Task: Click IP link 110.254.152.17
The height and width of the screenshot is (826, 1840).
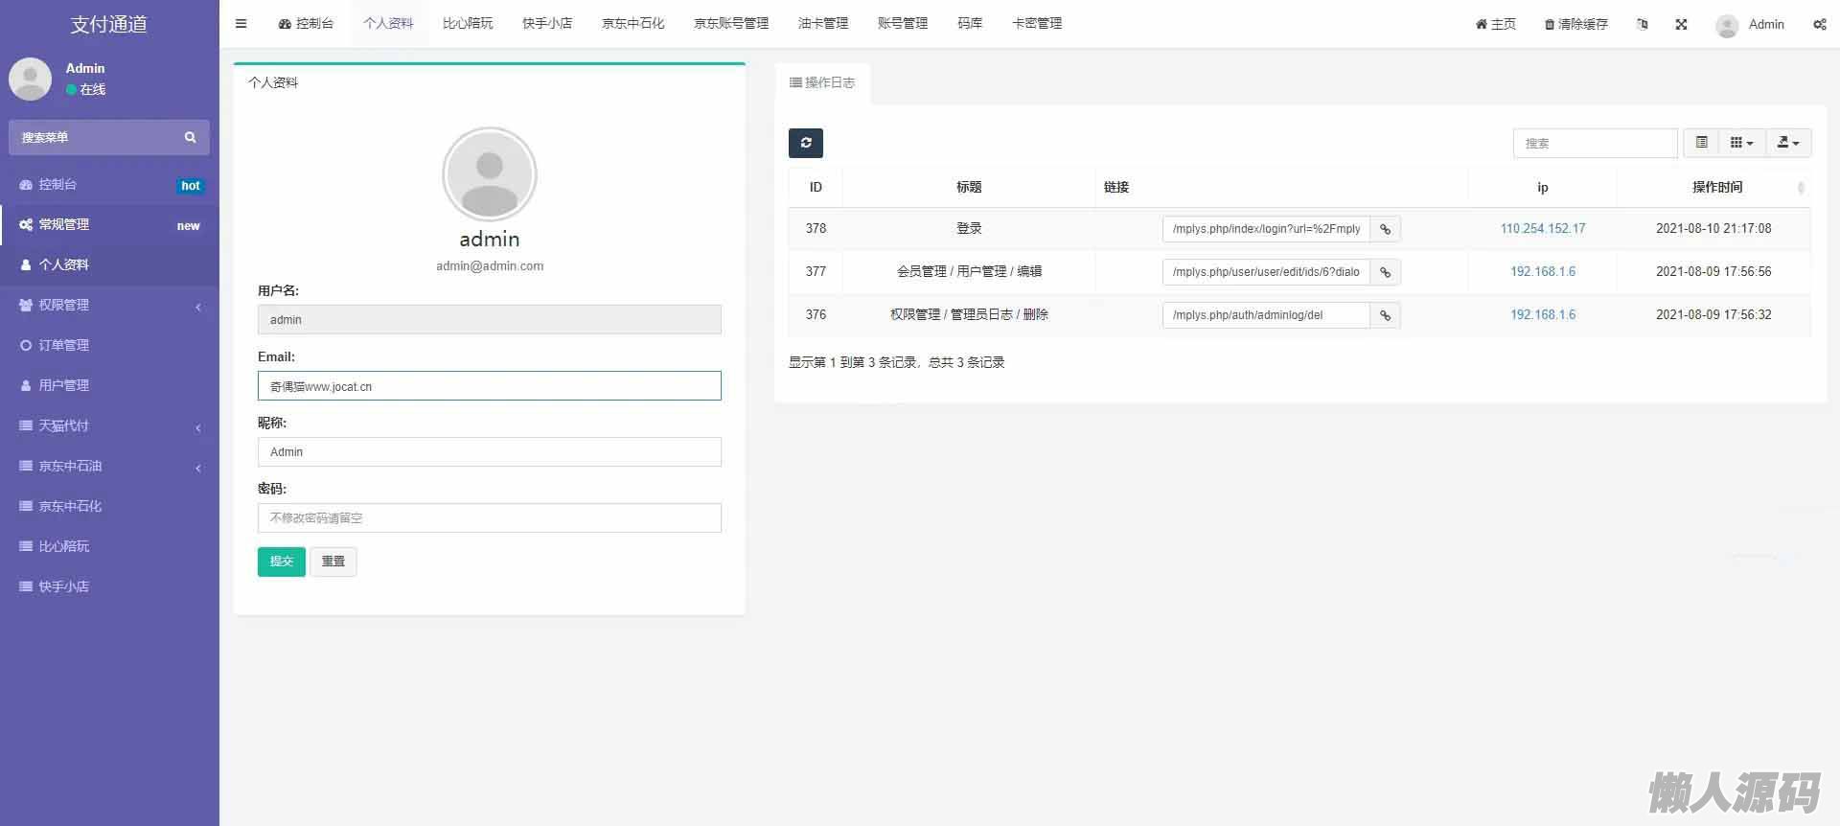Action: point(1542,229)
